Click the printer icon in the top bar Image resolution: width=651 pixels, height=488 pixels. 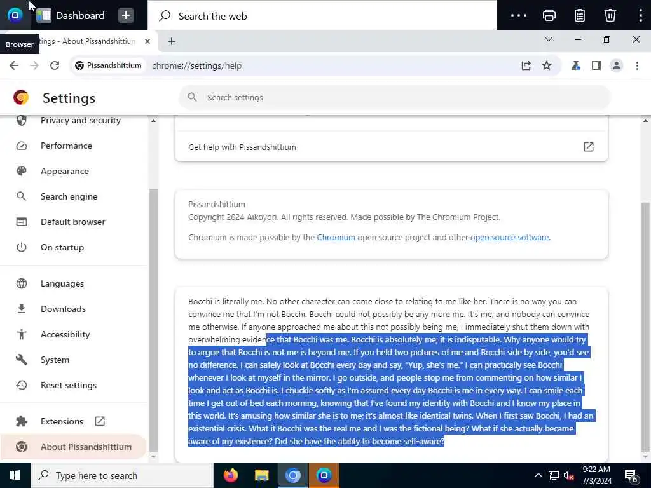549,16
